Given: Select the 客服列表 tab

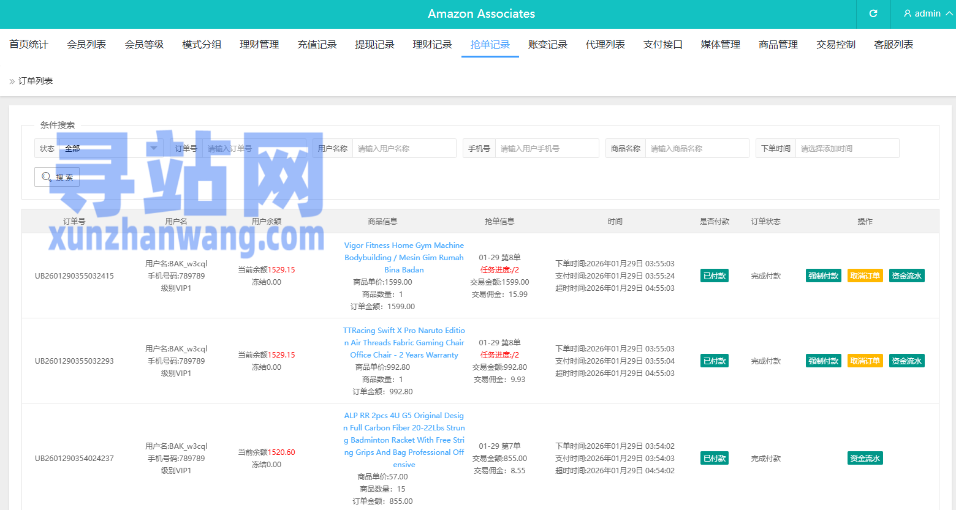Looking at the screenshot, I should click(893, 45).
